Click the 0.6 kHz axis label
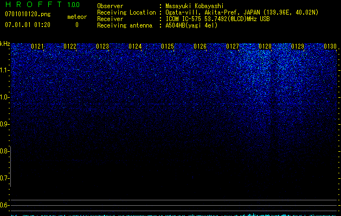The width and height of the screenshot is (341, 216). click(4, 205)
